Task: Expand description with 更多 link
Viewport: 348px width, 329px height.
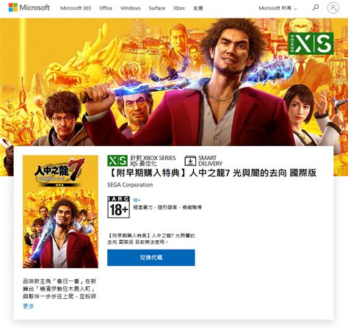Action: tap(29, 306)
